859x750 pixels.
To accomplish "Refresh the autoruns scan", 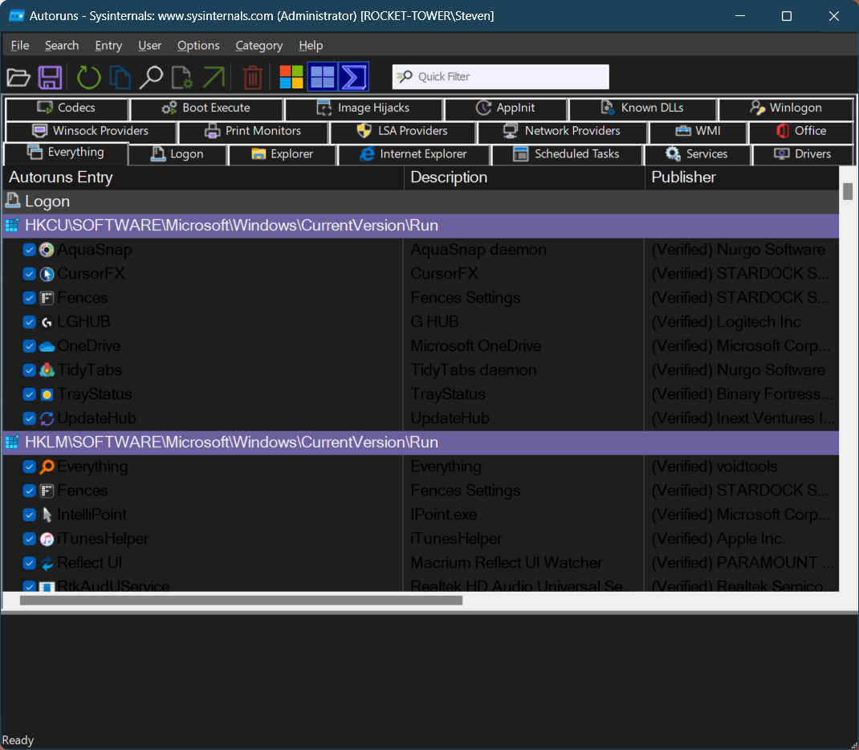I will tap(88, 77).
